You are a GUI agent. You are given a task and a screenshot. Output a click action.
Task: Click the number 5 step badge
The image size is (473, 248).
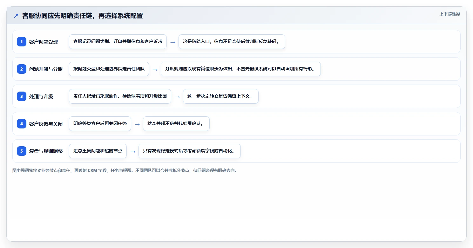(x=22, y=151)
